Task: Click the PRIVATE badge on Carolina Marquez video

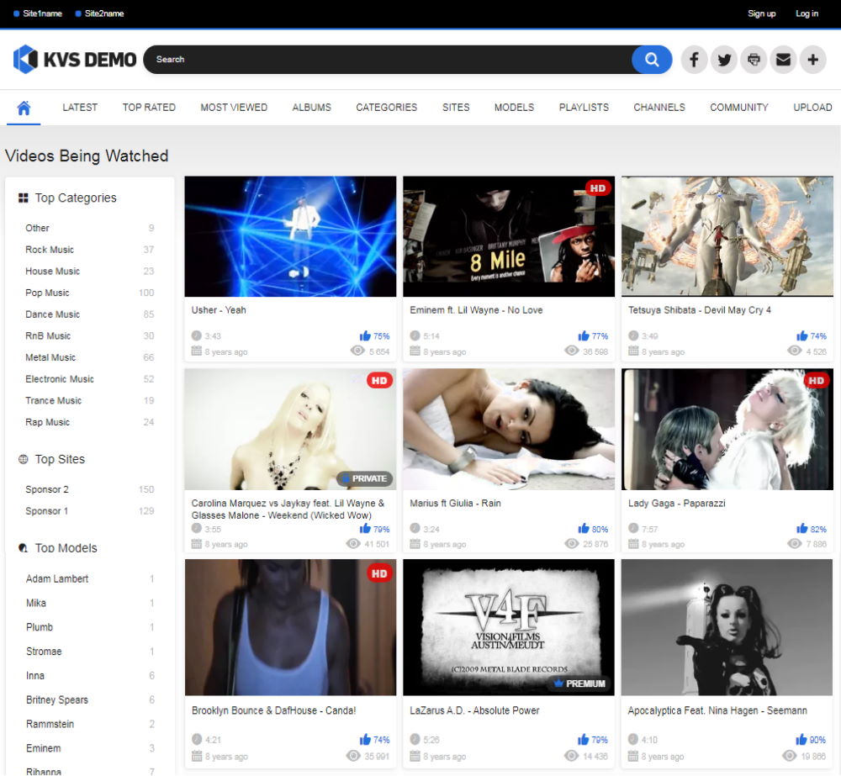Action: 364,478
